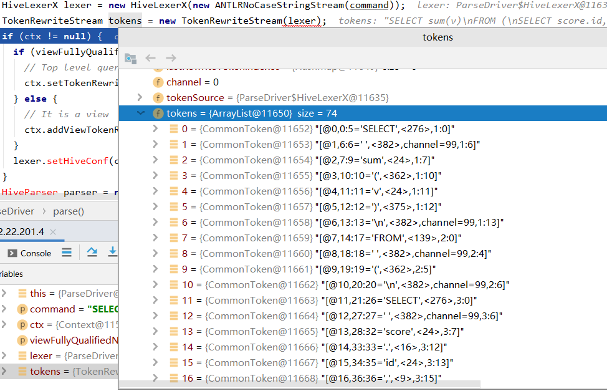Expand token 7 'FROM' entry

click(x=155, y=238)
